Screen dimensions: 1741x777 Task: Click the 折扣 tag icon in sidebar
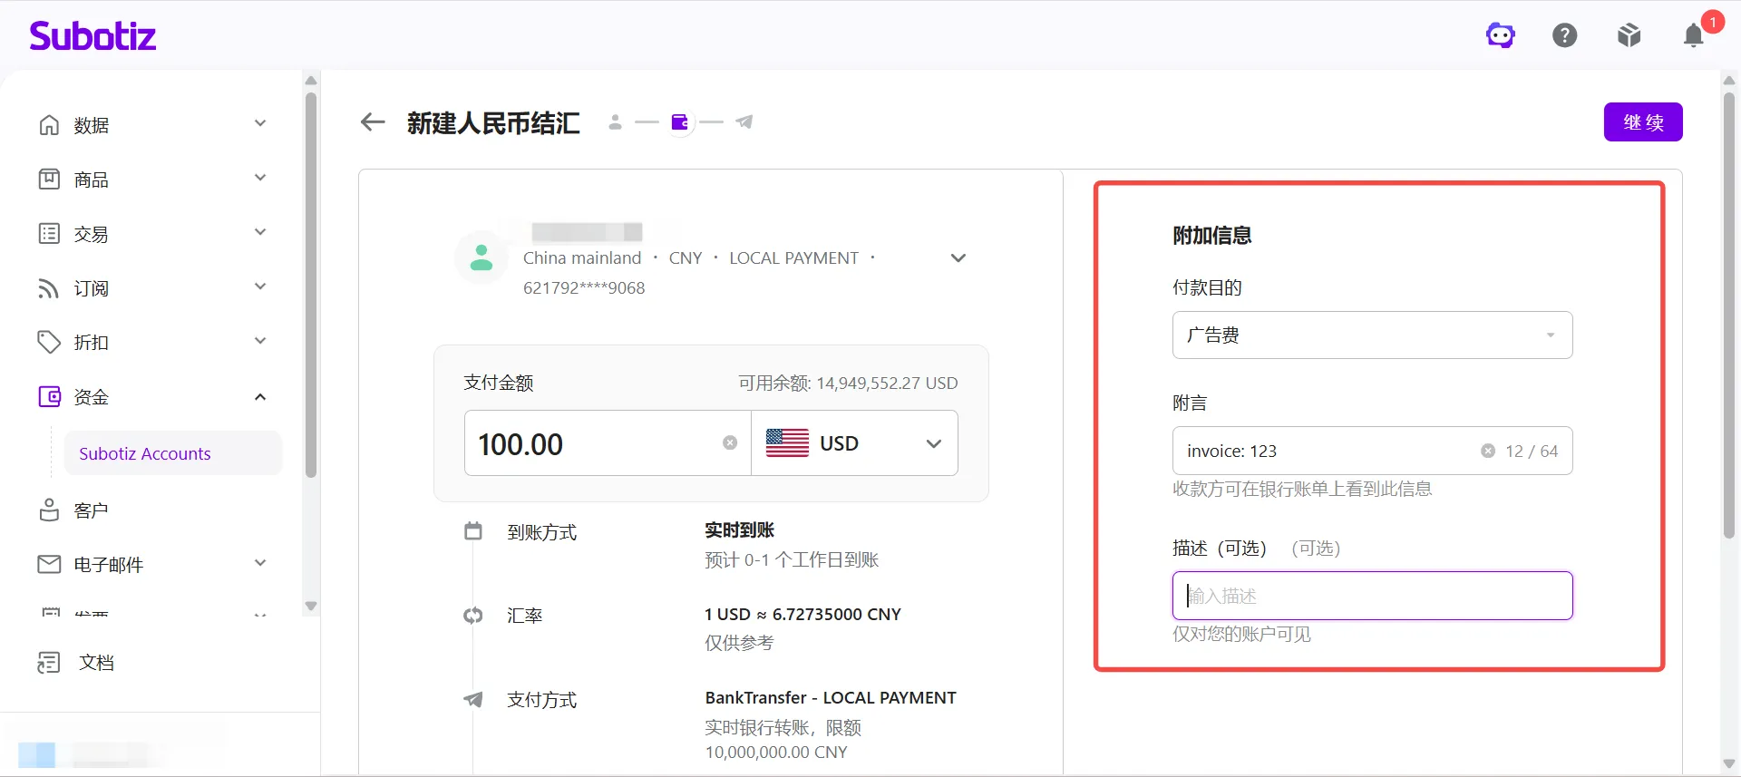pyautogui.click(x=49, y=342)
